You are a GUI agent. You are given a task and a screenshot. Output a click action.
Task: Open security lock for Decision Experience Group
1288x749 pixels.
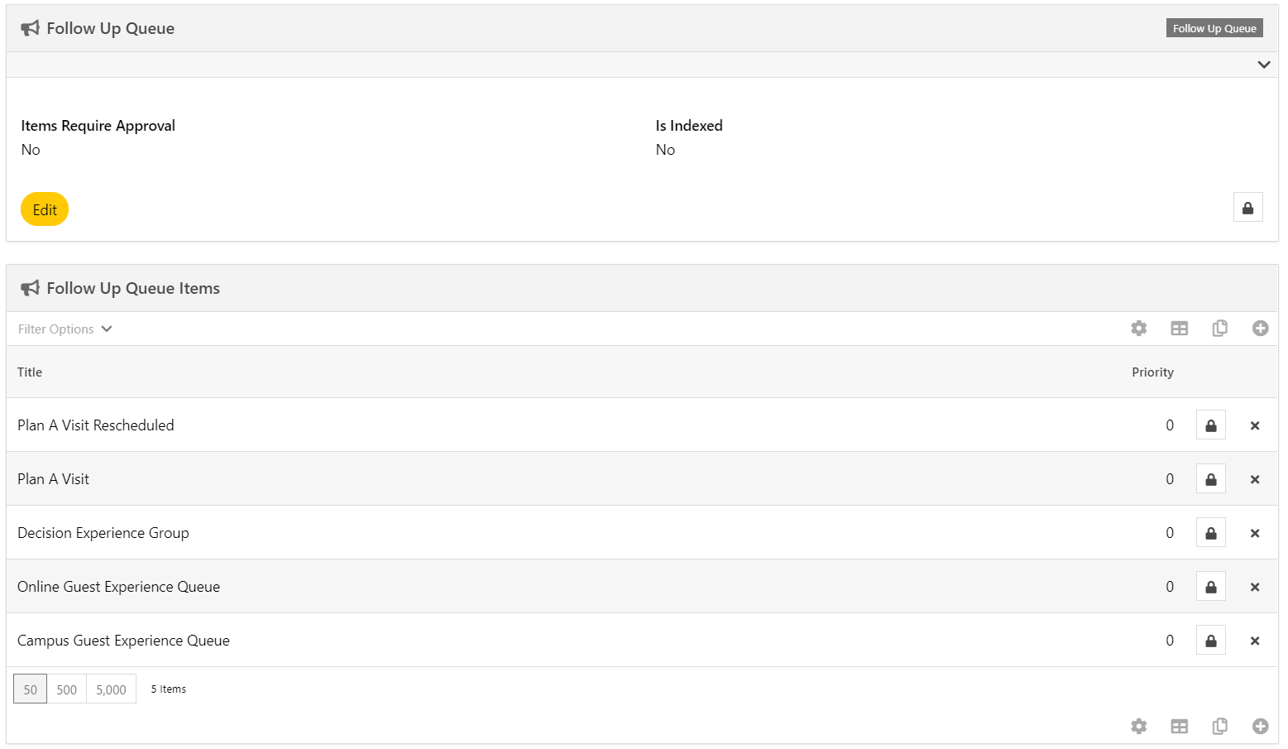[x=1211, y=533]
